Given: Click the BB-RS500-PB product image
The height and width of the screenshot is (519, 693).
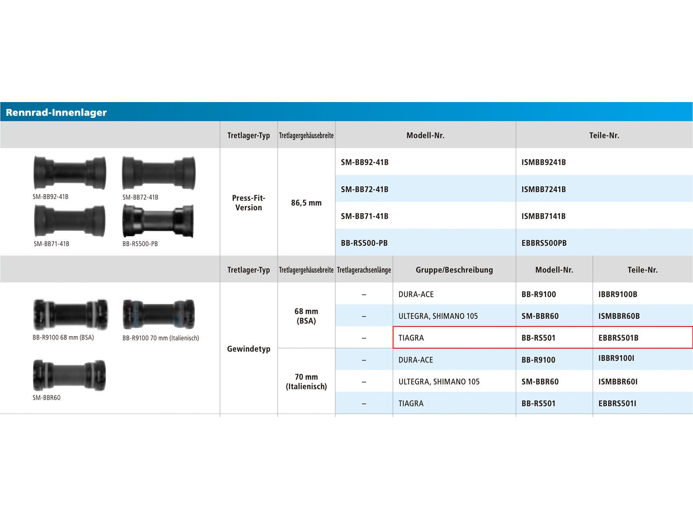Looking at the screenshot, I should pyautogui.click(x=158, y=221).
